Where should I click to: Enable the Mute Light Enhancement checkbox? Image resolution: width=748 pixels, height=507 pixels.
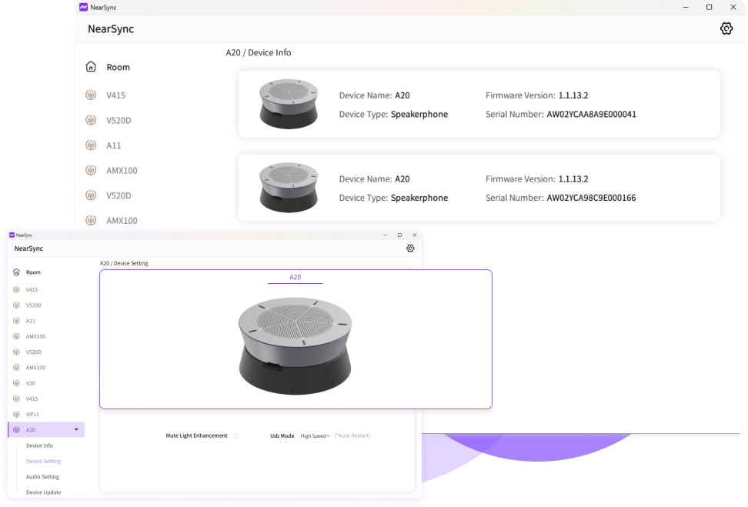[236, 435]
